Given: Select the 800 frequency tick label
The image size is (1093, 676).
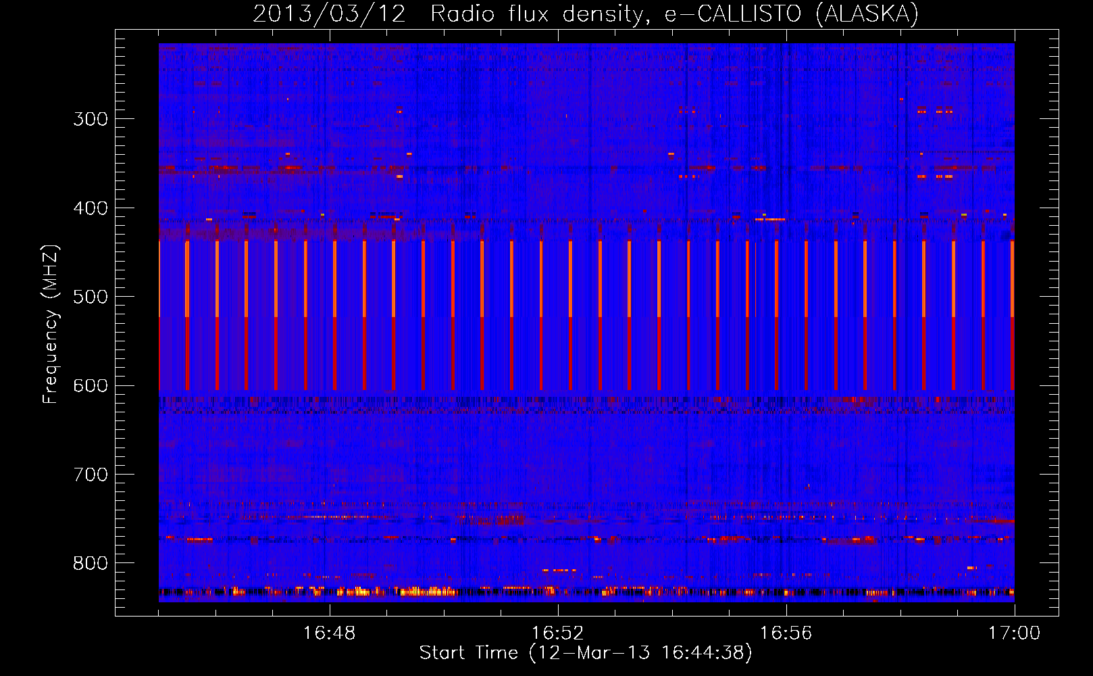Looking at the screenshot, I should pyautogui.click(x=91, y=563).
